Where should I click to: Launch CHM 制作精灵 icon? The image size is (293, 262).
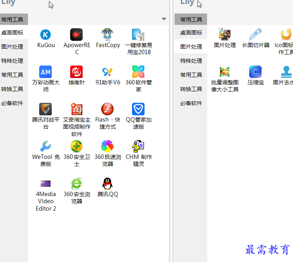[x=138, y=147]
